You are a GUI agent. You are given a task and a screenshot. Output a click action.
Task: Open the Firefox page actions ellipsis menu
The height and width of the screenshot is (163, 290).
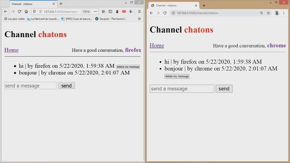96,11
